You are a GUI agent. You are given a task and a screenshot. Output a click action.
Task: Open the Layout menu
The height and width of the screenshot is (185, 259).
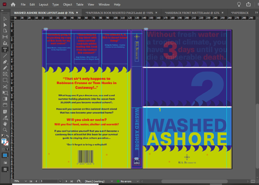point(44,5)
